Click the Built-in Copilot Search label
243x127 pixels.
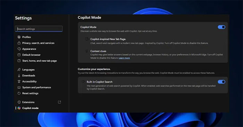(100, 82)
